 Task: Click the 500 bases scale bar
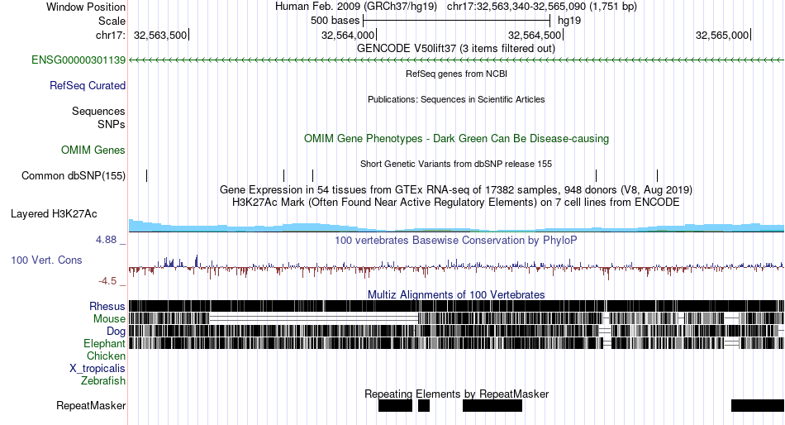tap(457, 21)
